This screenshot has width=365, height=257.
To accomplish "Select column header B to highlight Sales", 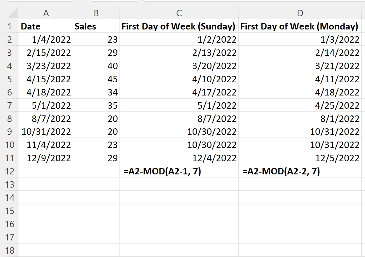I will click(x=96, y=13).
